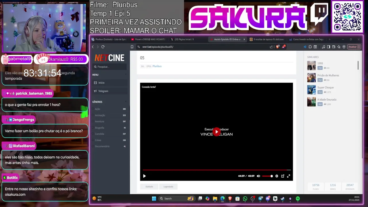Select the Dublado audio option
Viewport: 368px width, 207px height.
point(149,187)
